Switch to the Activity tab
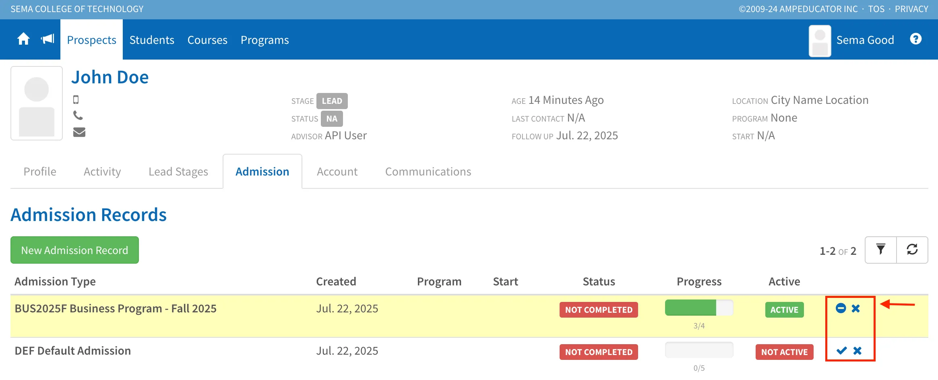Viewport: 938px width, 380px height. pyautogui.click(x=102, y=171)
